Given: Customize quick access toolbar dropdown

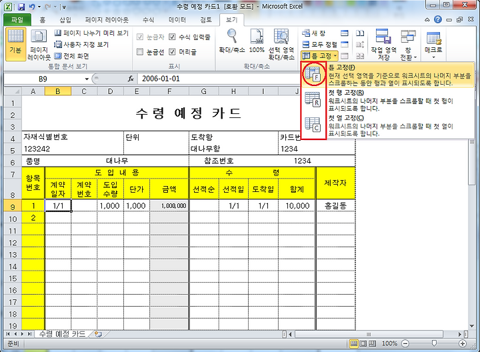Looking at the screenshot, I should [x=63, y=7].
